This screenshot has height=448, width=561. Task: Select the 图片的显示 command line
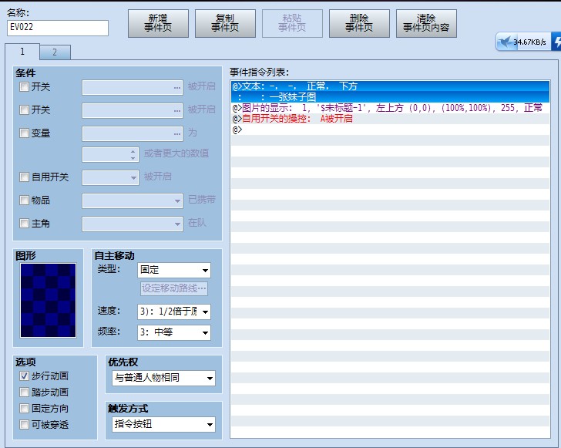[390, 108]
